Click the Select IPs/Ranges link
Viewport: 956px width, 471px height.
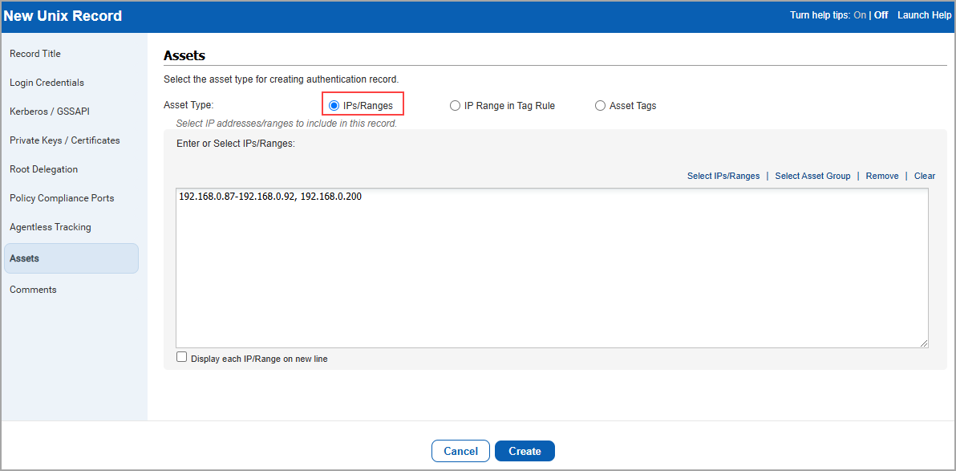723,176
